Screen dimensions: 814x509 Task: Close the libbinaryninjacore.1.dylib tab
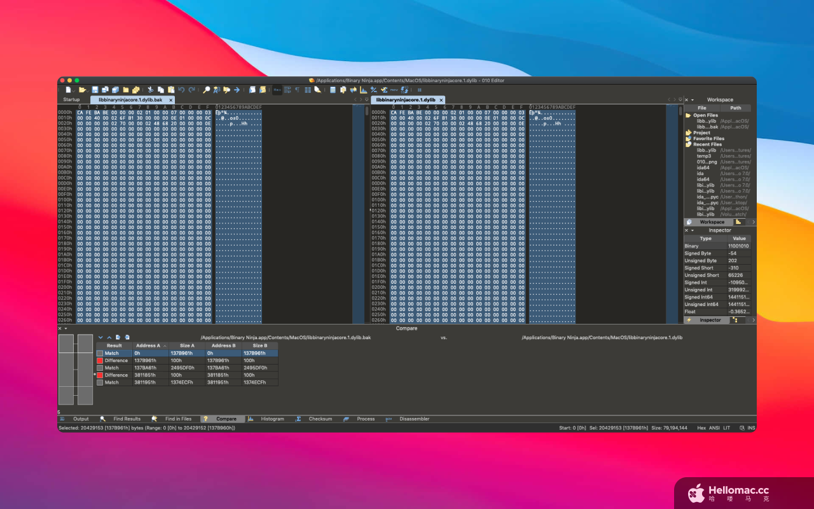441,100
